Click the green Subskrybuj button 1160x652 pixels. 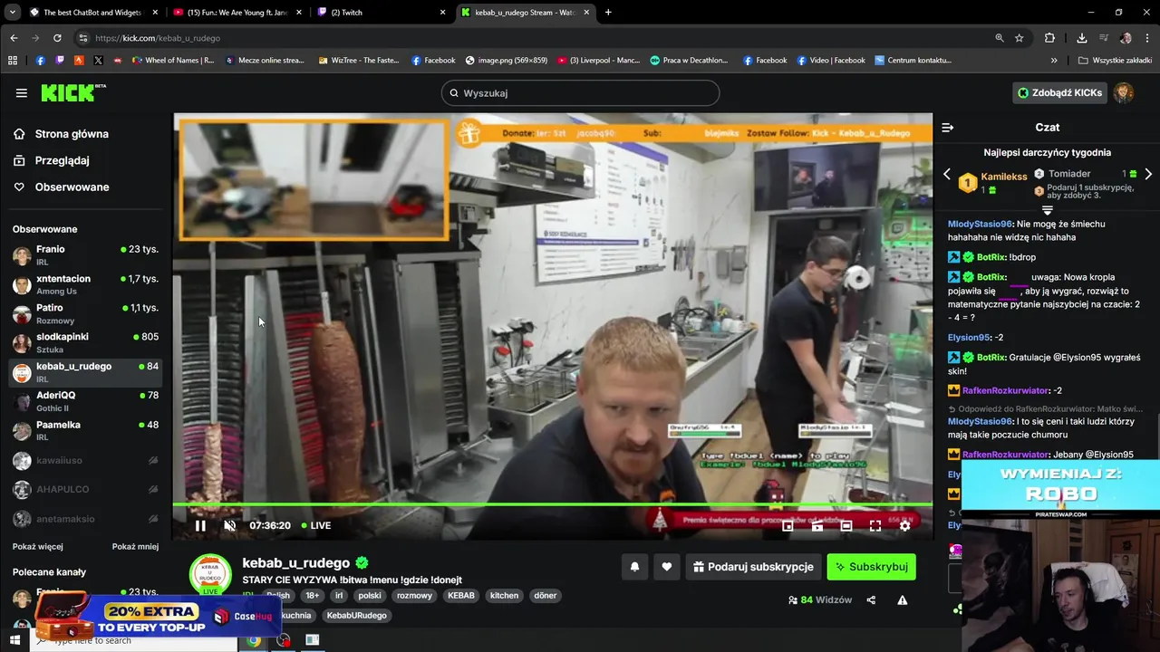(x=871, y=567)
